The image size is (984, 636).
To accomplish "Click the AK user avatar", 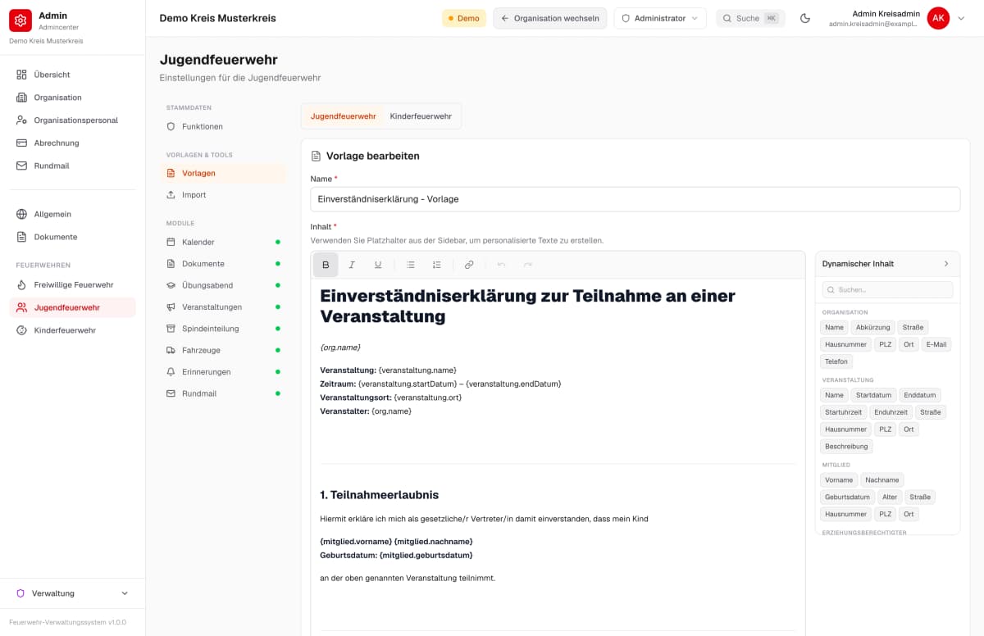I will point(938,18).
